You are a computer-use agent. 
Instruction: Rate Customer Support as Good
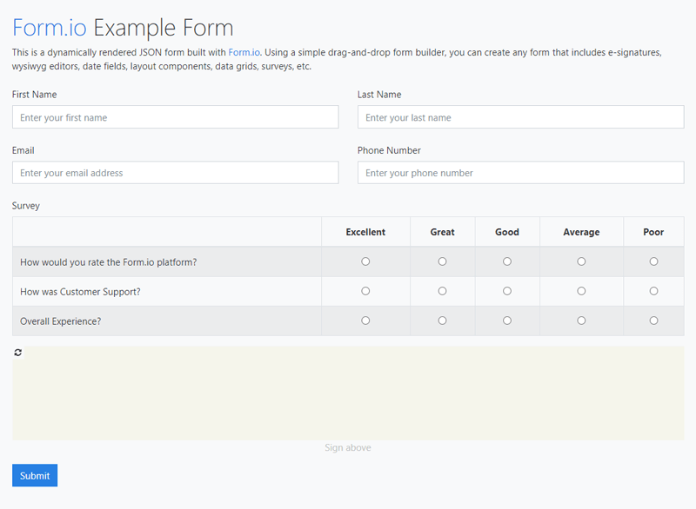pos(507,291)
